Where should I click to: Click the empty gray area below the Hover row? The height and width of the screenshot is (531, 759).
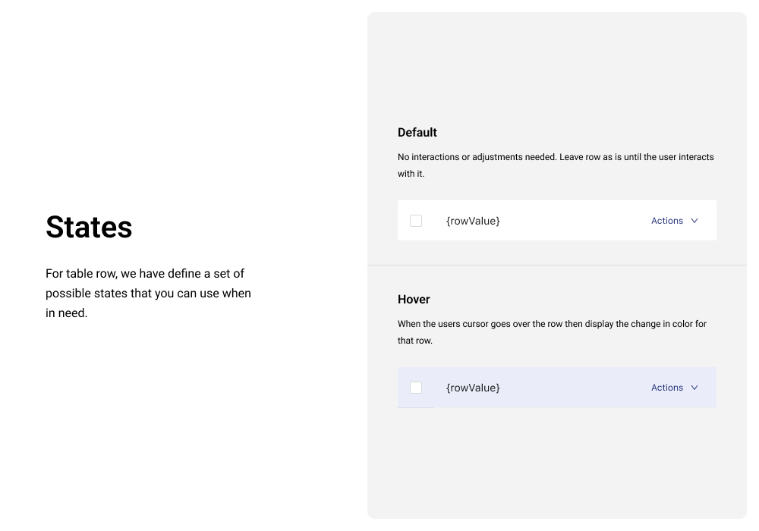pos(556,463)
